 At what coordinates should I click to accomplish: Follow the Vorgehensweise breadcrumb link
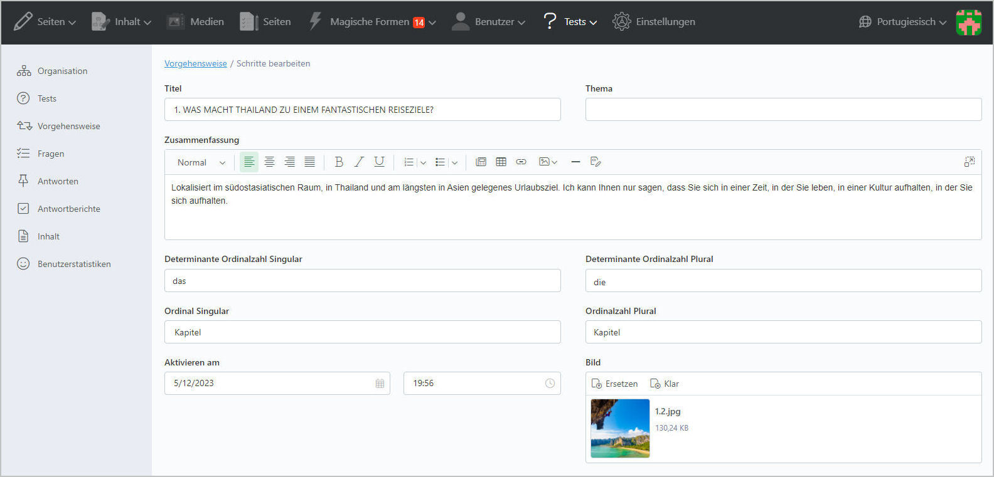click(196, 63)
